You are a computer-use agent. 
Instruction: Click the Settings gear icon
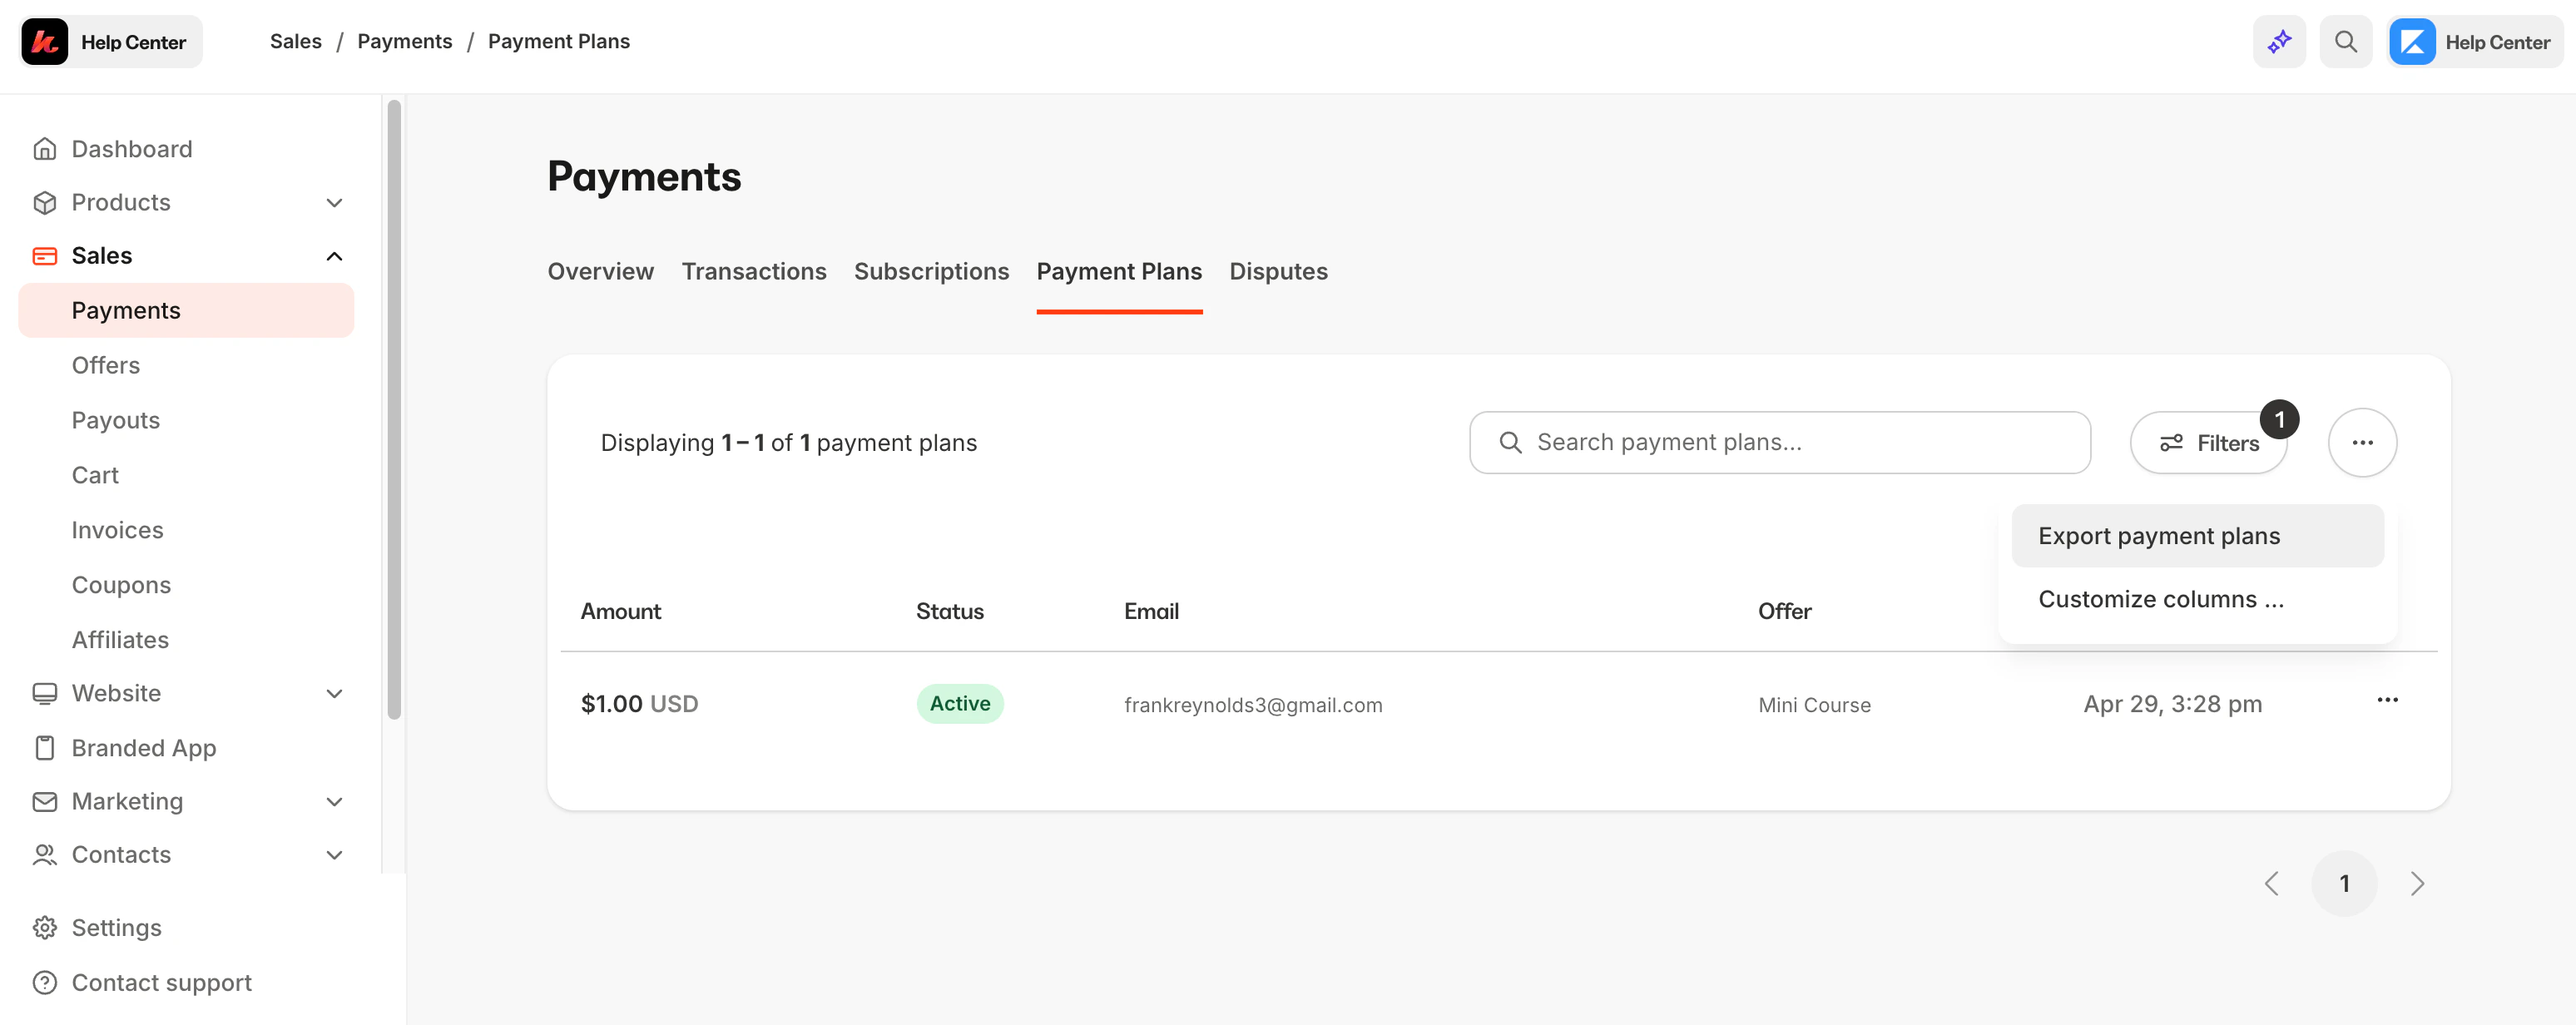[45, 927]
